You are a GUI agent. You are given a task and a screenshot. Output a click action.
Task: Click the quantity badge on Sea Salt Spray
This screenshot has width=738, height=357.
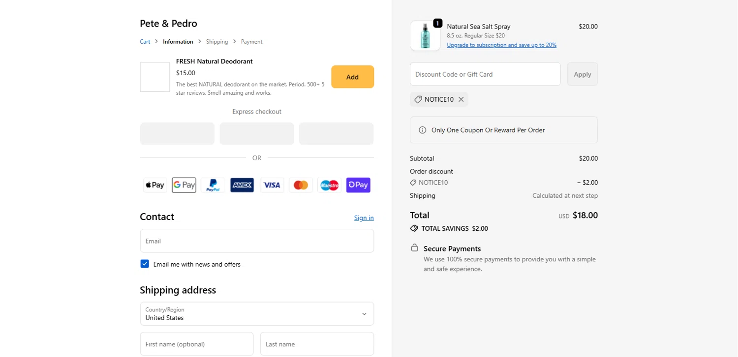pos(437,23)
